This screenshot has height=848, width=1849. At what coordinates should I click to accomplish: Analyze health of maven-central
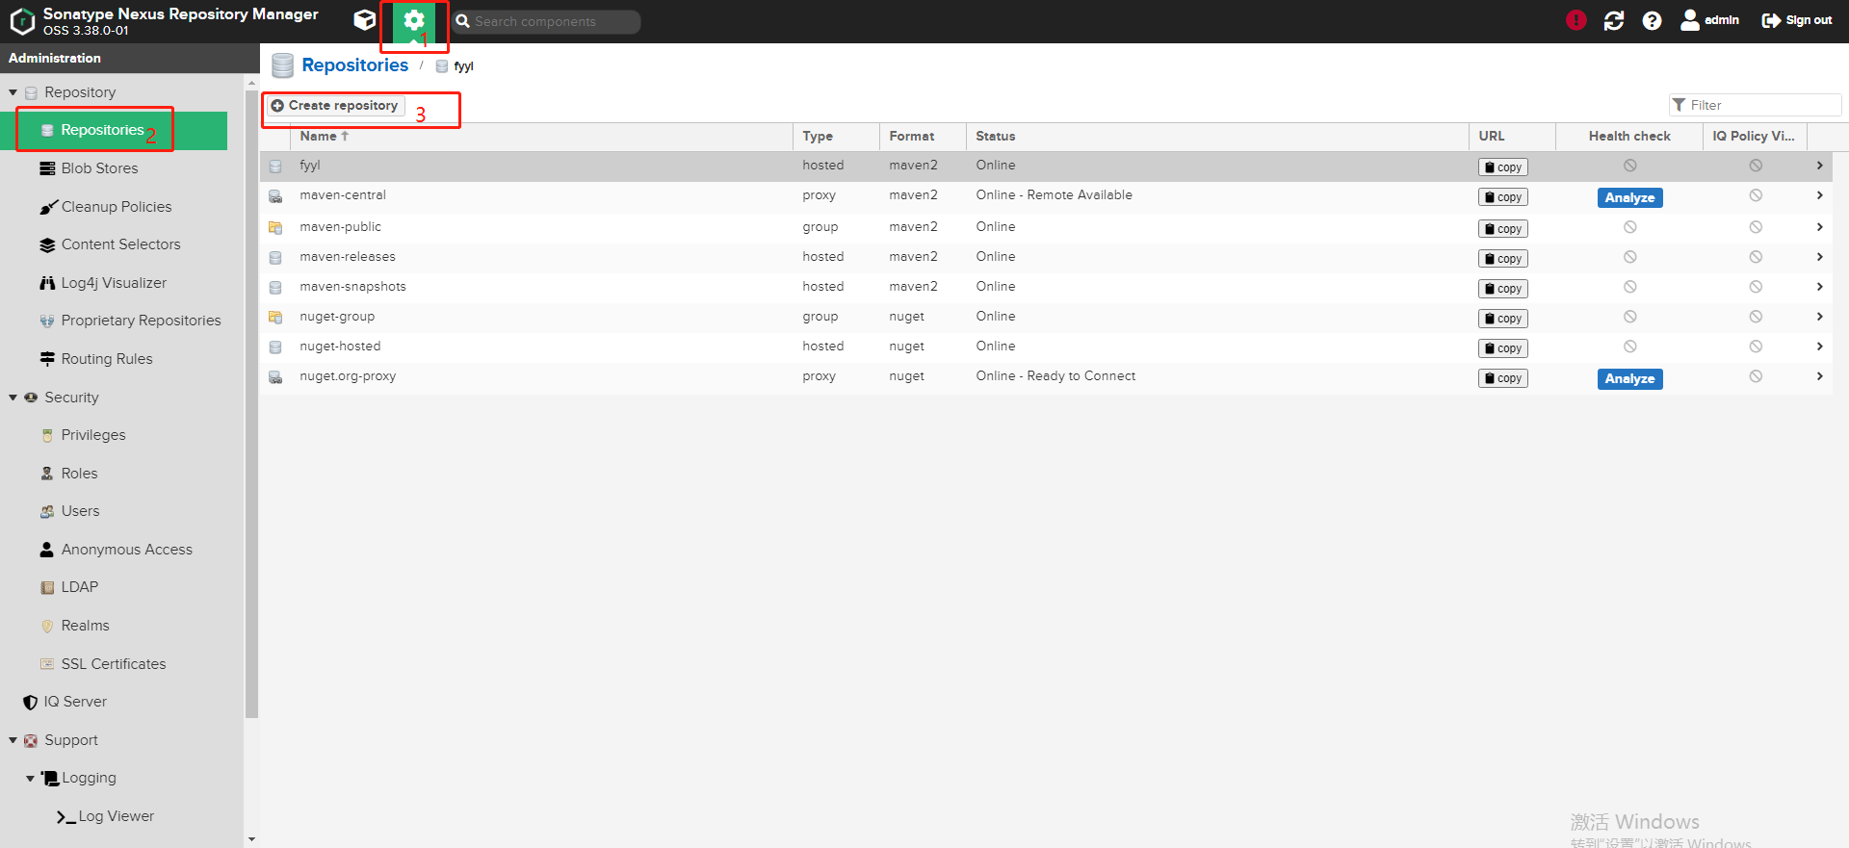pos(1629,197)
